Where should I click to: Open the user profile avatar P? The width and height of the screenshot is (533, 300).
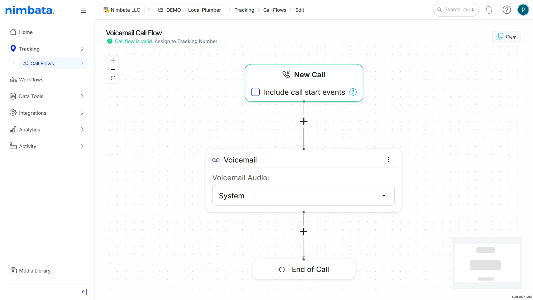pos(523,10)
